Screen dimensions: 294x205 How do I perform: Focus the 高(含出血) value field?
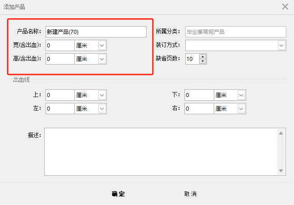(x=60, y=59)
